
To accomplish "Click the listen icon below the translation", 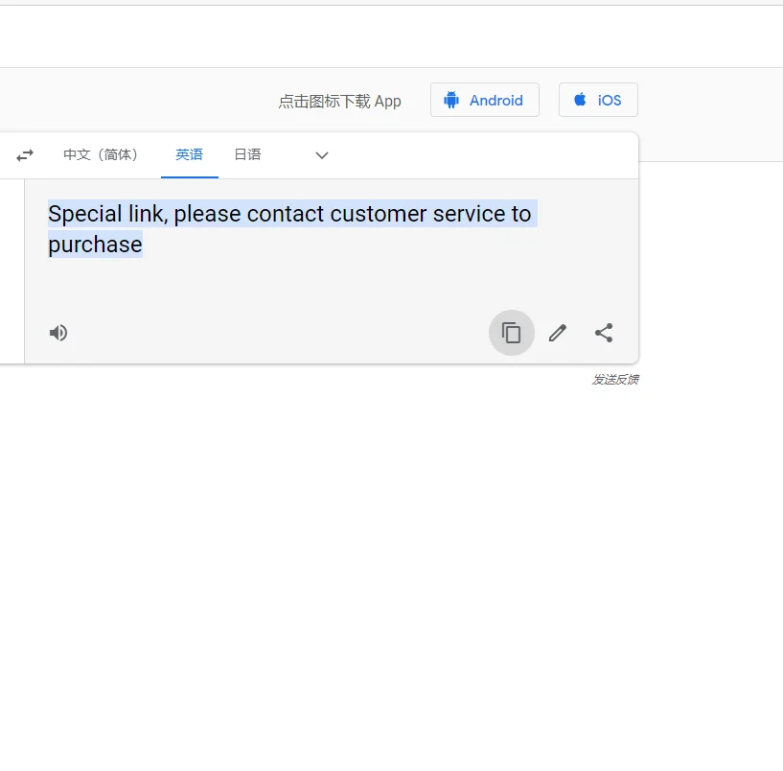I will (x=58, y=333).
